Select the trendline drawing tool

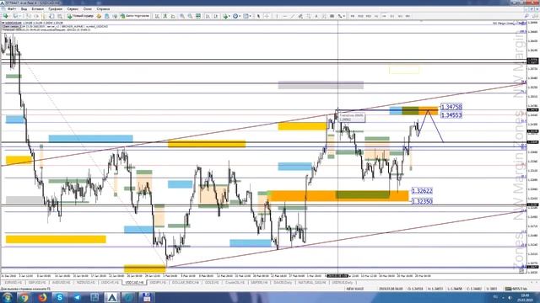point(293,16)
